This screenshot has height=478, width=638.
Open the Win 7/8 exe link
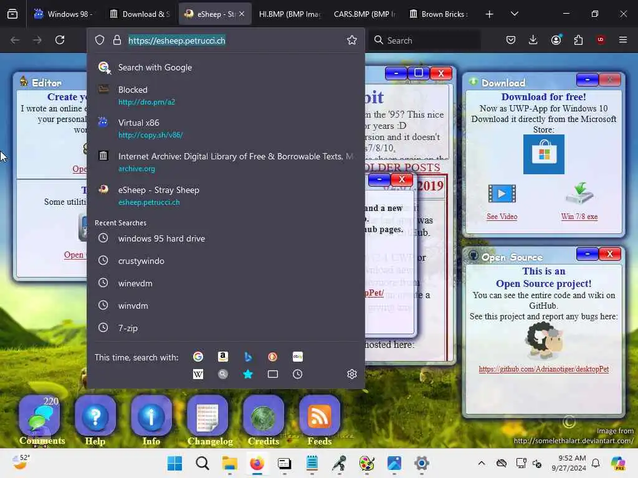click(579, 217)
